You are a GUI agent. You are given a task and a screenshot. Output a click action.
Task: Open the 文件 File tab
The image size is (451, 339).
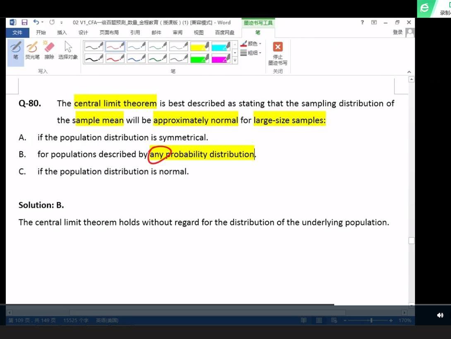[17, 33]
